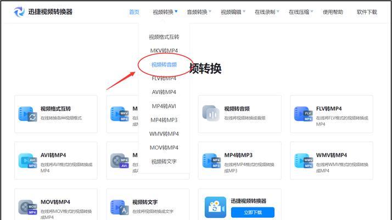The height and width of the screenshot is (220, 392).
Task: Click the 视频转换 nav label
Action: coord(163,12)
